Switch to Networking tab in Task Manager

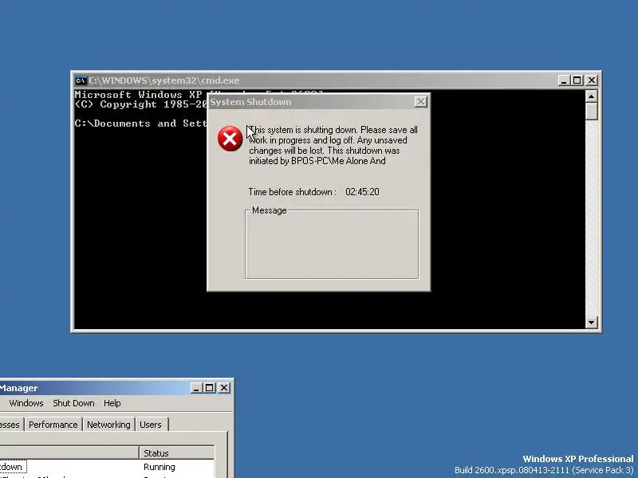click(108, 425)
